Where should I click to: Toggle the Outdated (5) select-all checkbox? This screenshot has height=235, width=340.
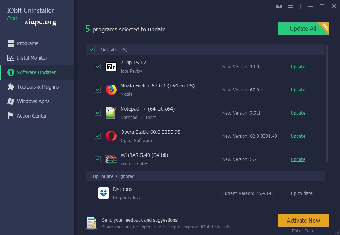tap(92, 50)
